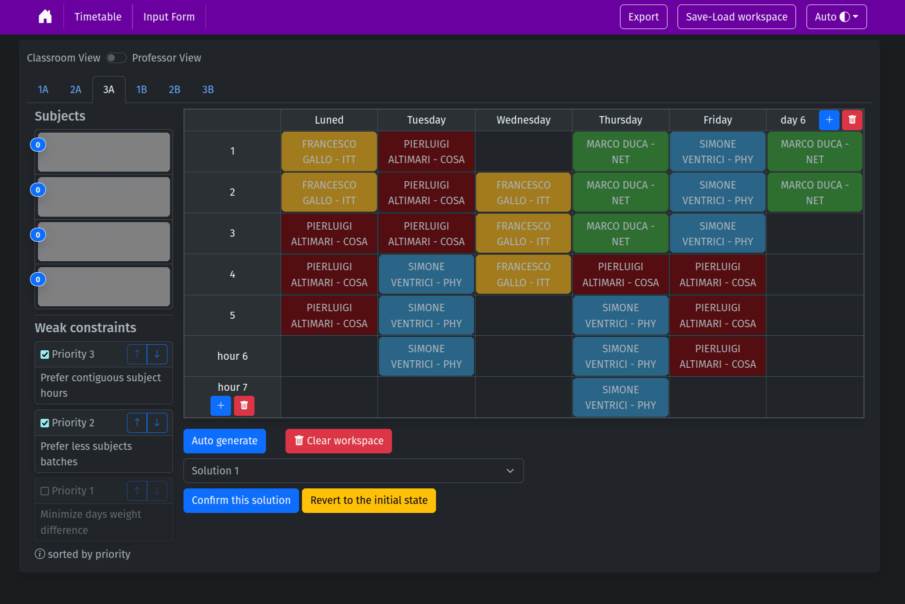Click Thursday hour 1 MARCO DUCA cell
The image size is (905, 604).
[x=620, y=152]
